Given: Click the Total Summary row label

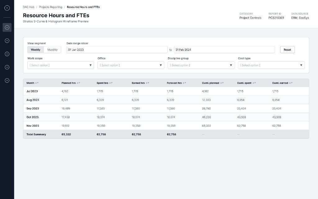Looking at the screenshot, I should [x=36, y=134].
